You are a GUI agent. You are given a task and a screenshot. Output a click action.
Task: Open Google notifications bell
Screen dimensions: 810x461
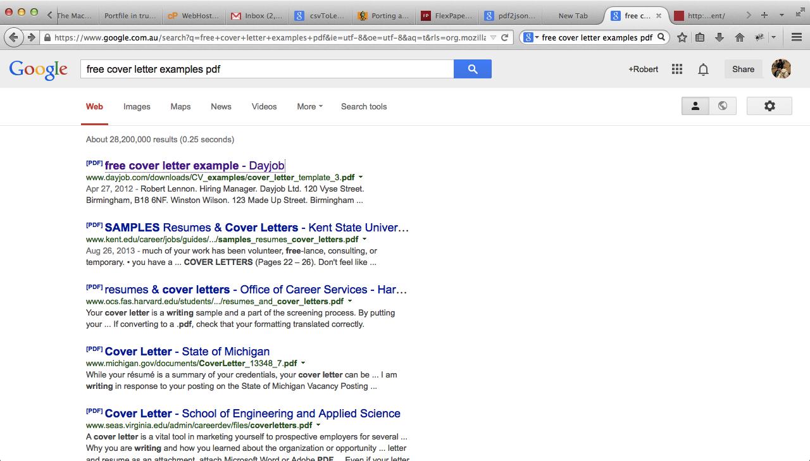[703, 69]
